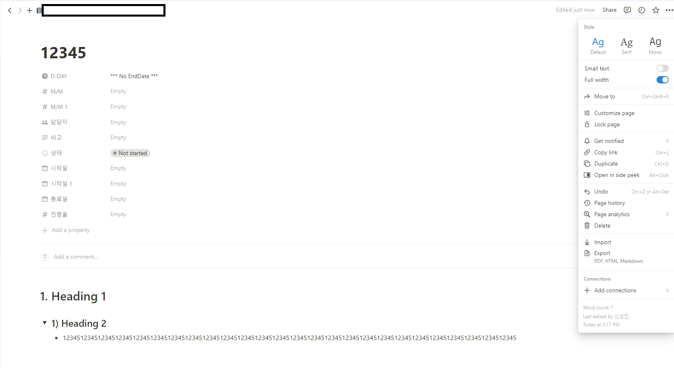The image size is (674, 368).
Task: Open the comments icon in top bar
Action: 627,10
